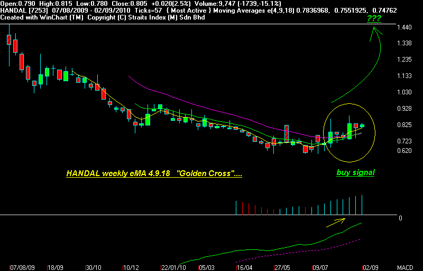Click the MACD zero level label

(x=400, y=218)
